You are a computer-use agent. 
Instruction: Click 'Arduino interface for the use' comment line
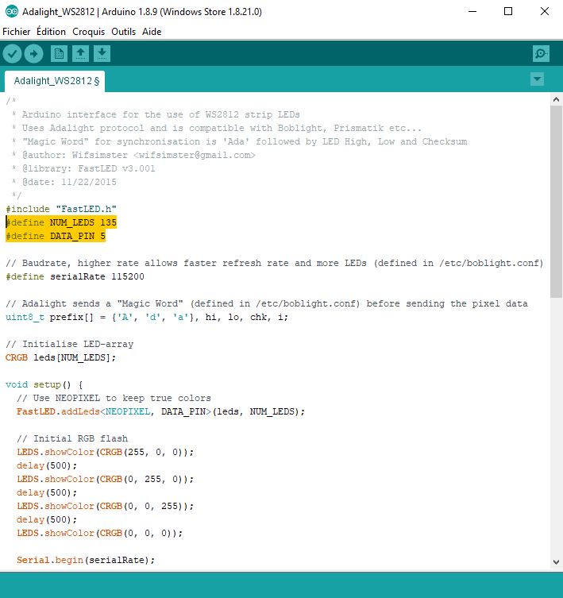[x=156, y=114]
